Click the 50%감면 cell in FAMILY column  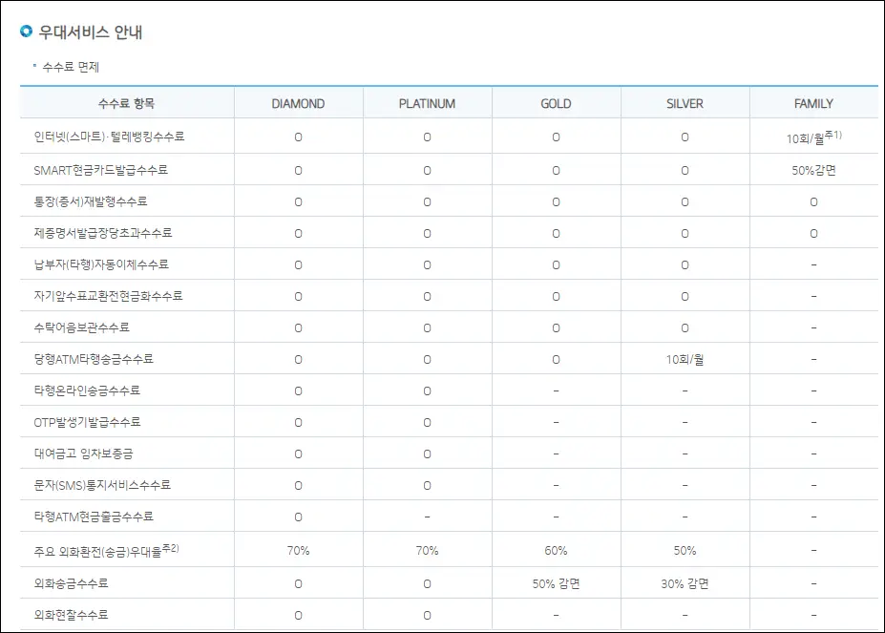[x=812, y=169]
